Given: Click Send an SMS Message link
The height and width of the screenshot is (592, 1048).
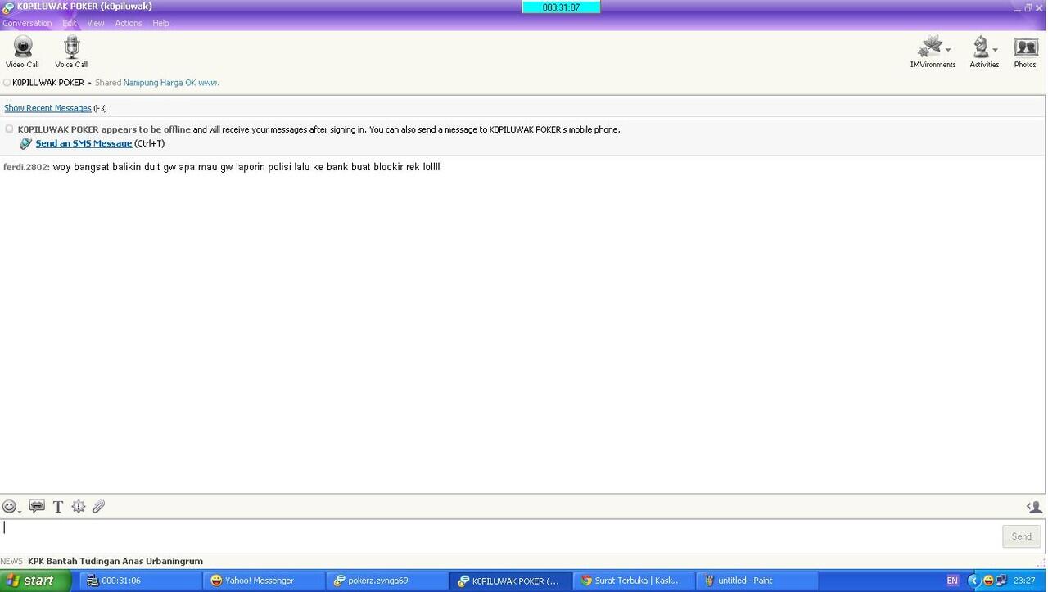Looking at the screenshot, I should [84, 143].
